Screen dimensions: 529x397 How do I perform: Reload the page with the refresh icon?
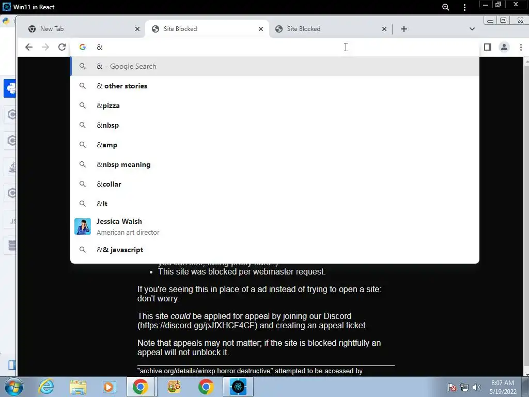[x=62, y=47]
